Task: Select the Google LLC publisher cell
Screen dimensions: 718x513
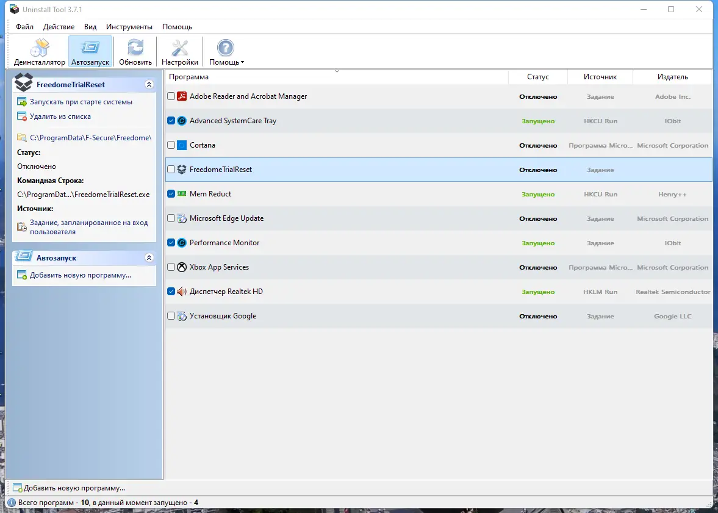Action: tap(673, 316)
